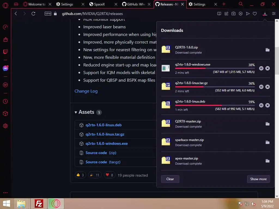Cancel the q2rtx-1.6.0-linux.deb download

[x=268, y=105]
